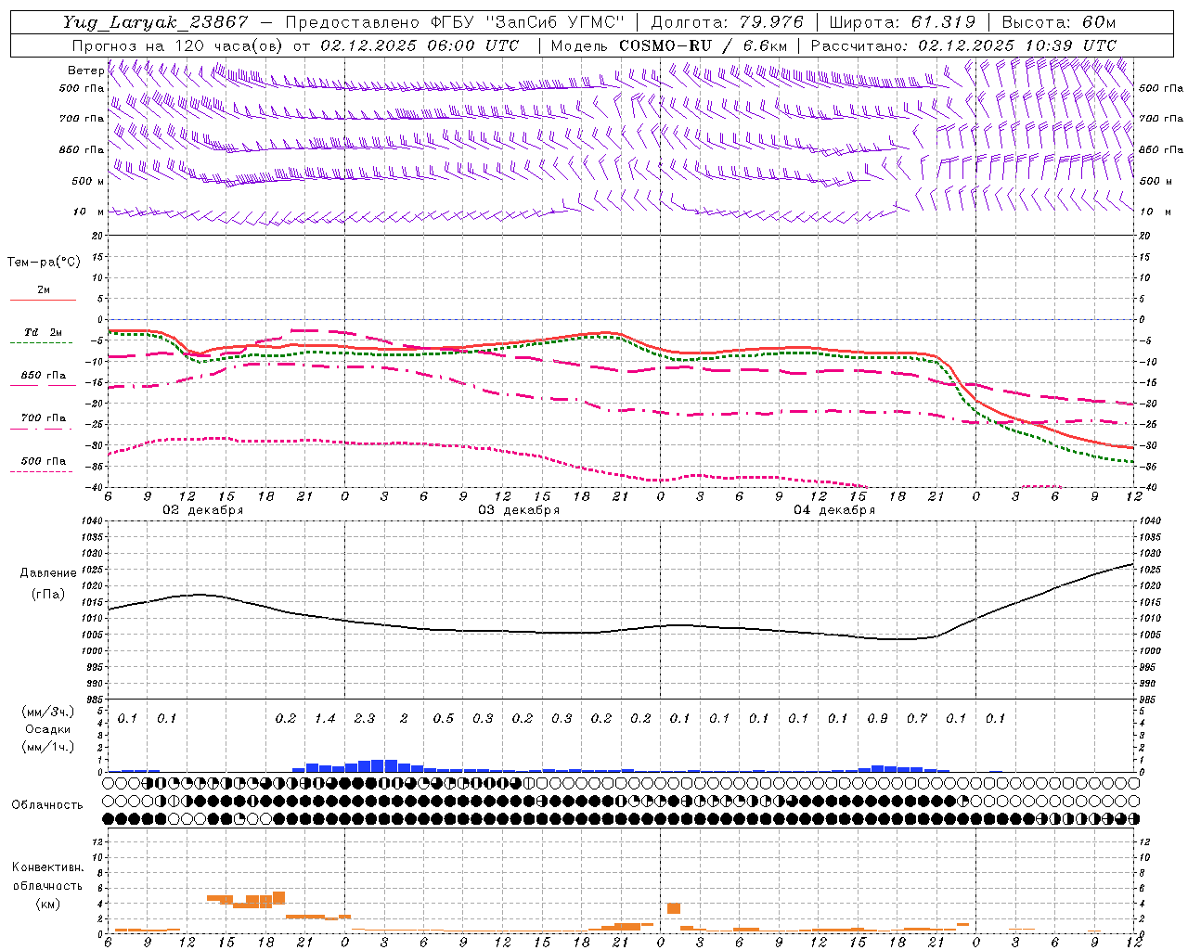Click the Td 2м dew point legend label
The height and width of the screenshot is (950, 1188).
[x=43, y=332]
